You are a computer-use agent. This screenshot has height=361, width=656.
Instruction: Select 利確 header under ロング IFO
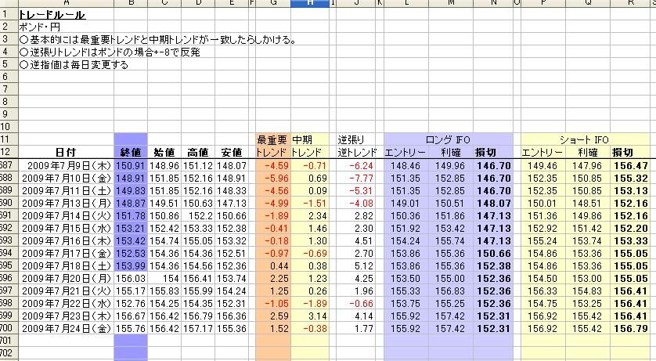pyautogui.click(x=451, y=152)
